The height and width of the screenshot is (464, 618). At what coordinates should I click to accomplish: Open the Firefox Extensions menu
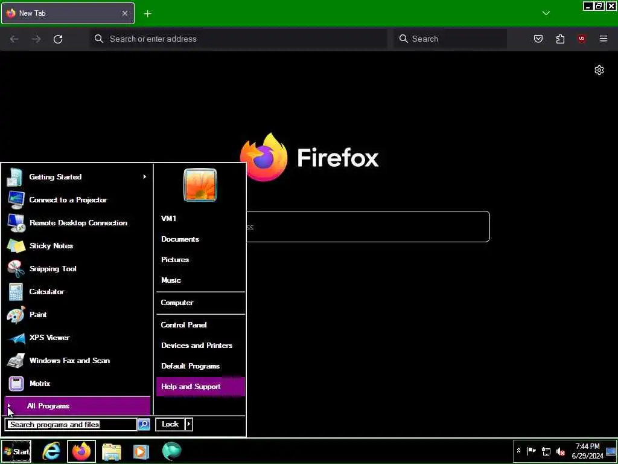pyautogui.click(x=560, y=39)
